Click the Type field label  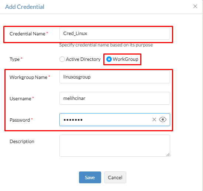coord(15,59)
